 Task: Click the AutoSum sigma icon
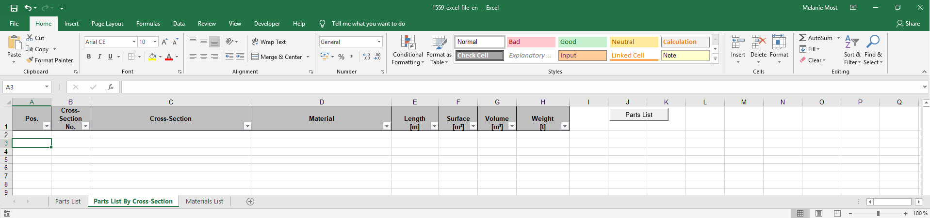[803, 38]
